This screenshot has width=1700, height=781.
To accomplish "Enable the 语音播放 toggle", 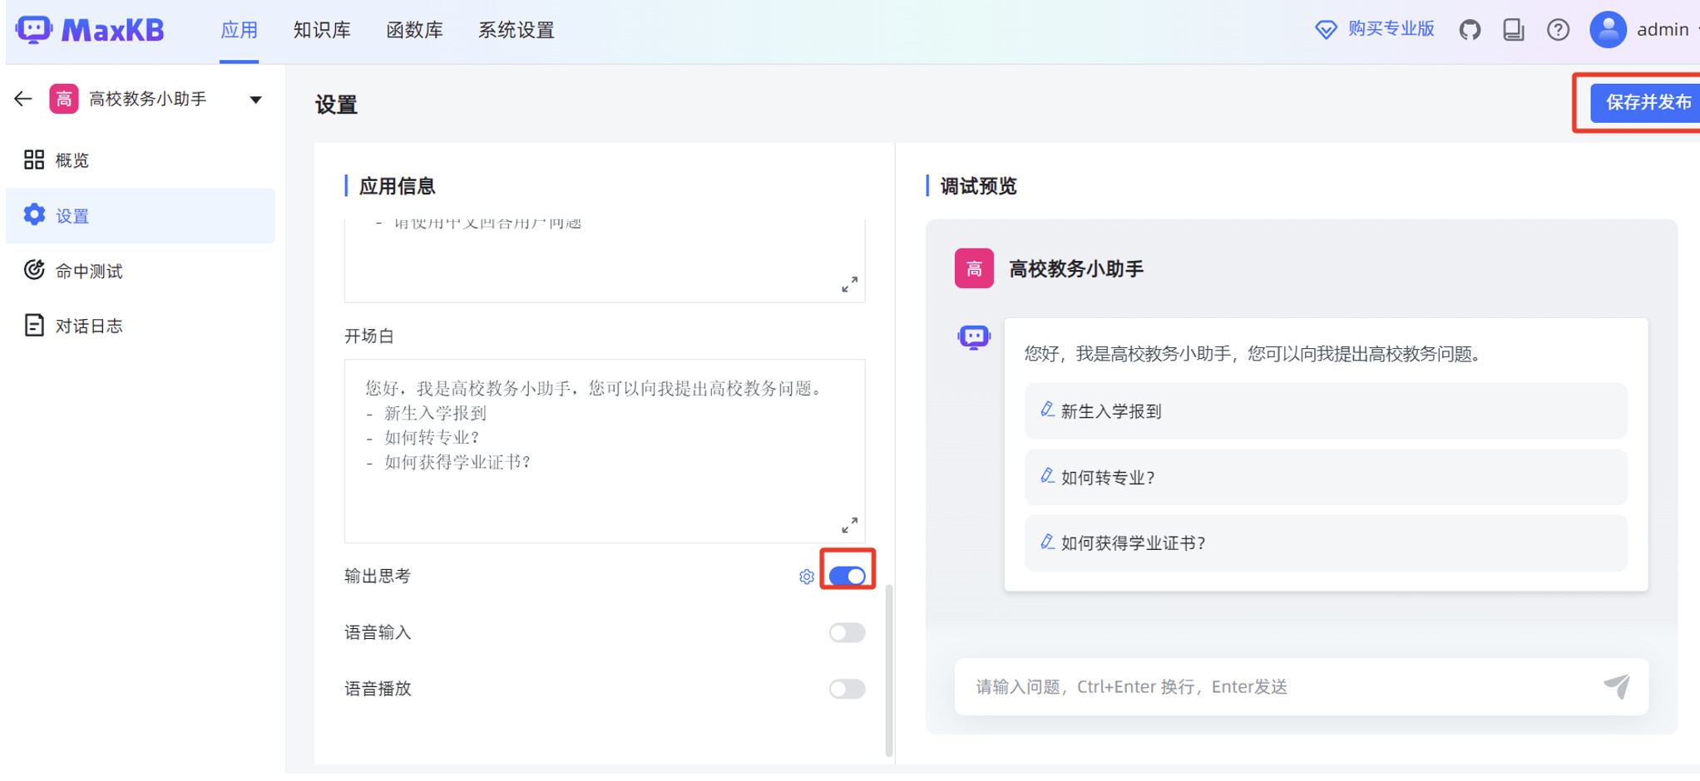I will point(847,689).
